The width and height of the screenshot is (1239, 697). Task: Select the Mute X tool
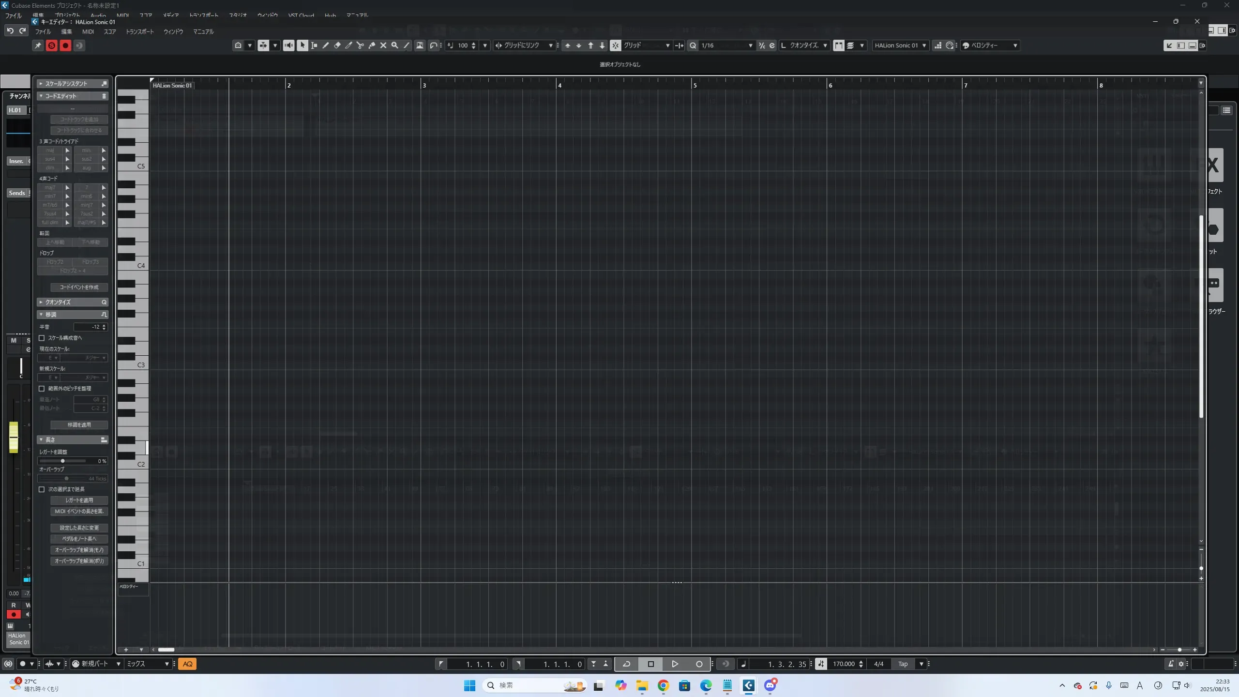(383, 45)
